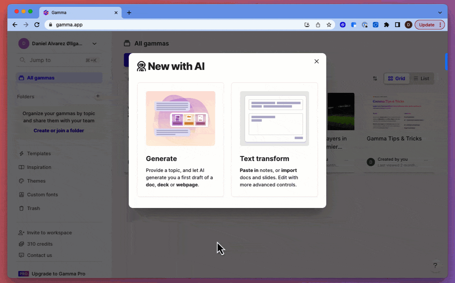Open a new browser tab
This screenshot has height=283, width=455.
tap(129, 13)
